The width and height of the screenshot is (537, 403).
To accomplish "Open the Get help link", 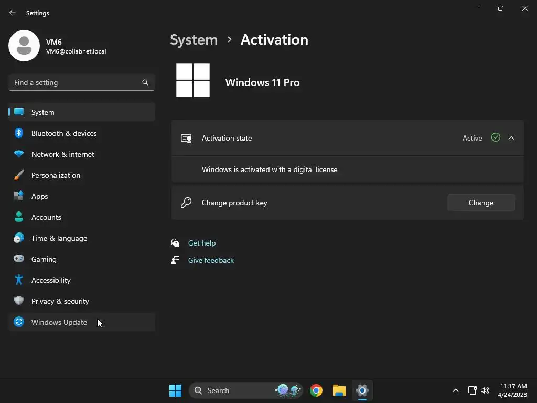I will (x=202, y=243).
